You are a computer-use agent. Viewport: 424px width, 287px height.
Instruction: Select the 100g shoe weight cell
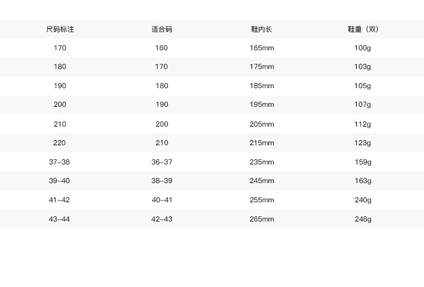362,48
